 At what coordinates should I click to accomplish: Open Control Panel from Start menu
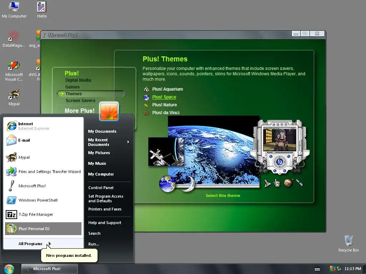click(101, 188)
